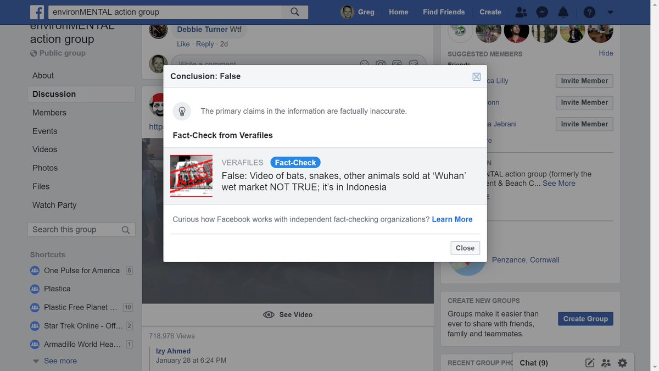Open Find Friends in top bar
The image size is (659, 371).
(444, 12)
